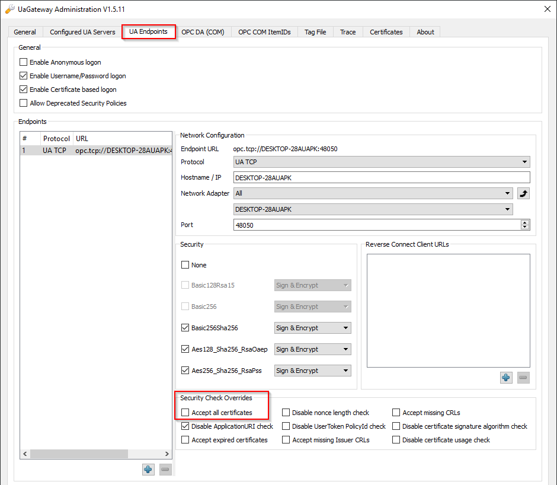Screen dimensions: 557x485
Task: Open the Protocol dropdown showing UA TCP
Action: (382, 162)
